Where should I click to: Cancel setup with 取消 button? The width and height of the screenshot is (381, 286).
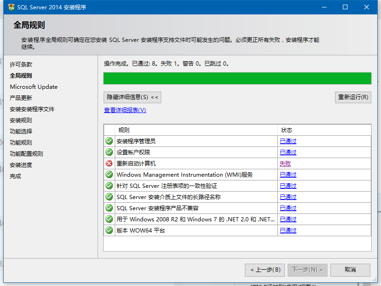point(350,270)
